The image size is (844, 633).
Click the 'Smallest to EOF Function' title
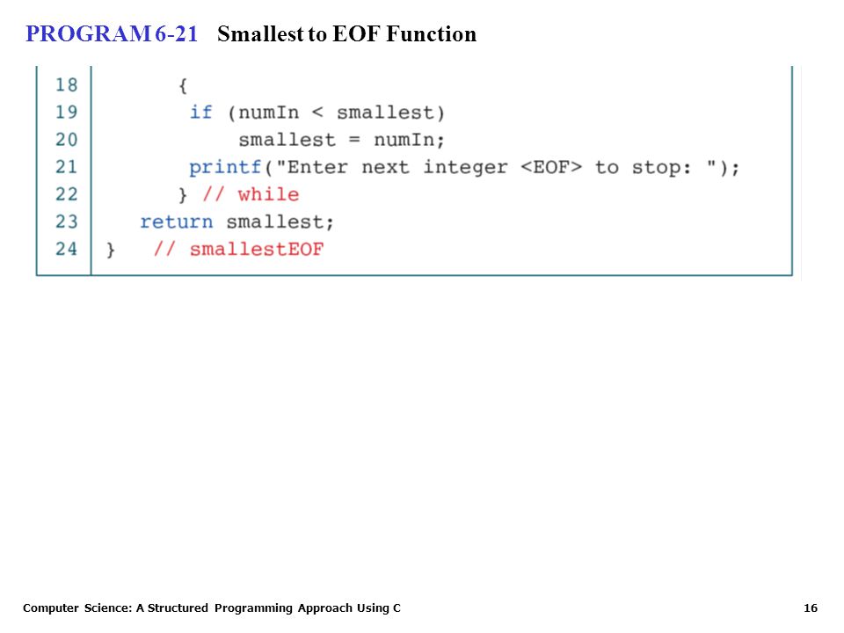coord(346,34)
